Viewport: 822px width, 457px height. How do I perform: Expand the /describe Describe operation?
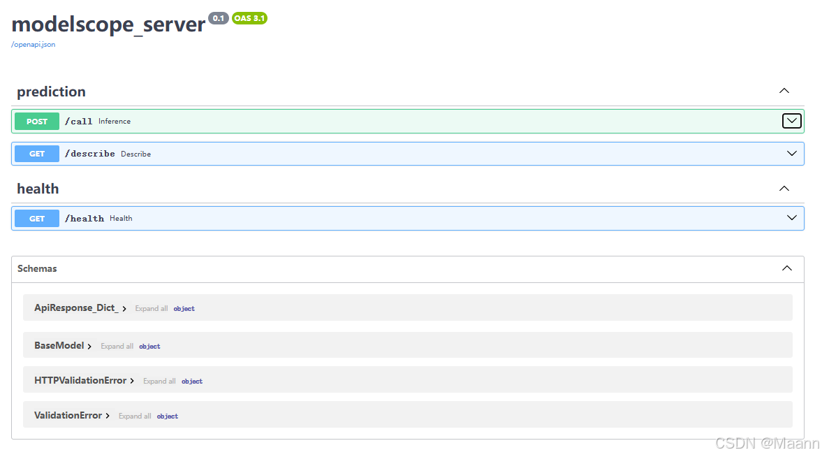coord(791,153)
